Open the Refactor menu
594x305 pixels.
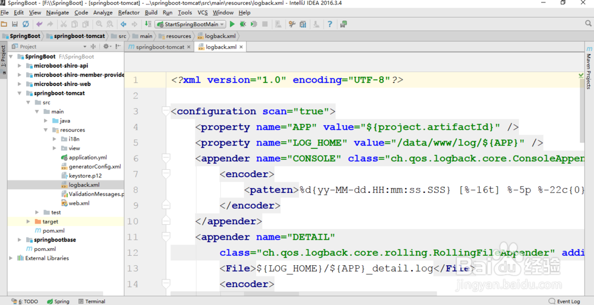click(129, 12)
